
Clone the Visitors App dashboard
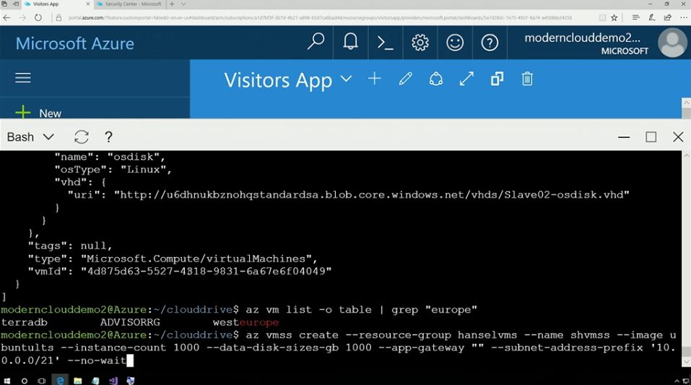497,79
